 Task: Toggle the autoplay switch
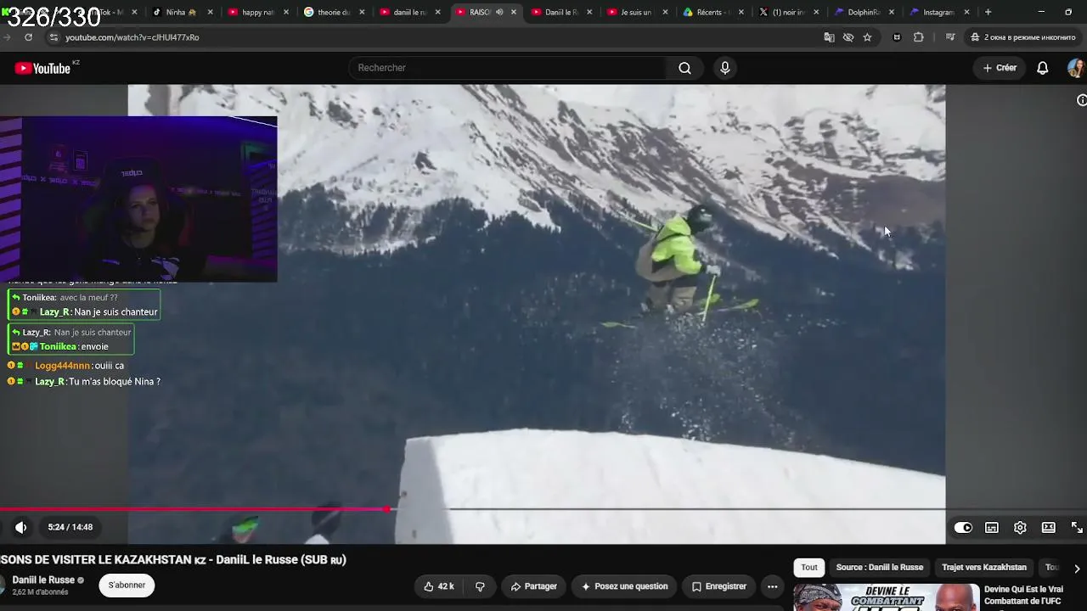tap(963, 527)
